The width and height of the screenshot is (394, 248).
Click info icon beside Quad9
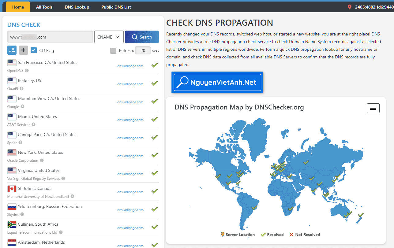click(21, 89)
